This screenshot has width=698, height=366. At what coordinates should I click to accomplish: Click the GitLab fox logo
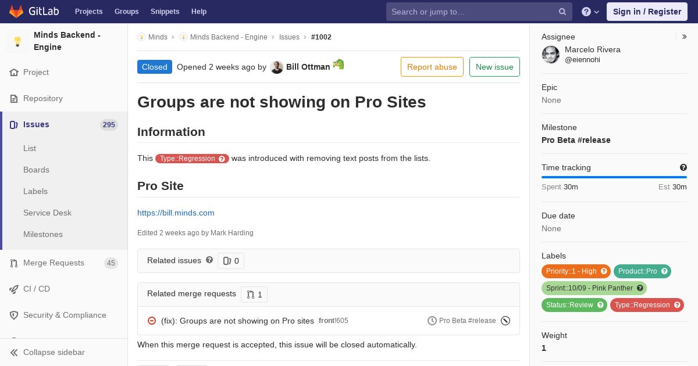16,12
